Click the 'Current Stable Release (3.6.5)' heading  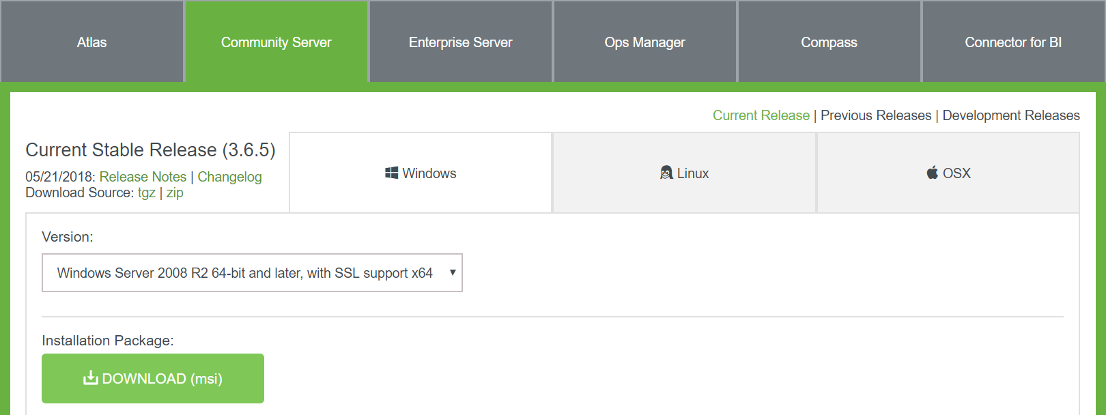point(150,150)
